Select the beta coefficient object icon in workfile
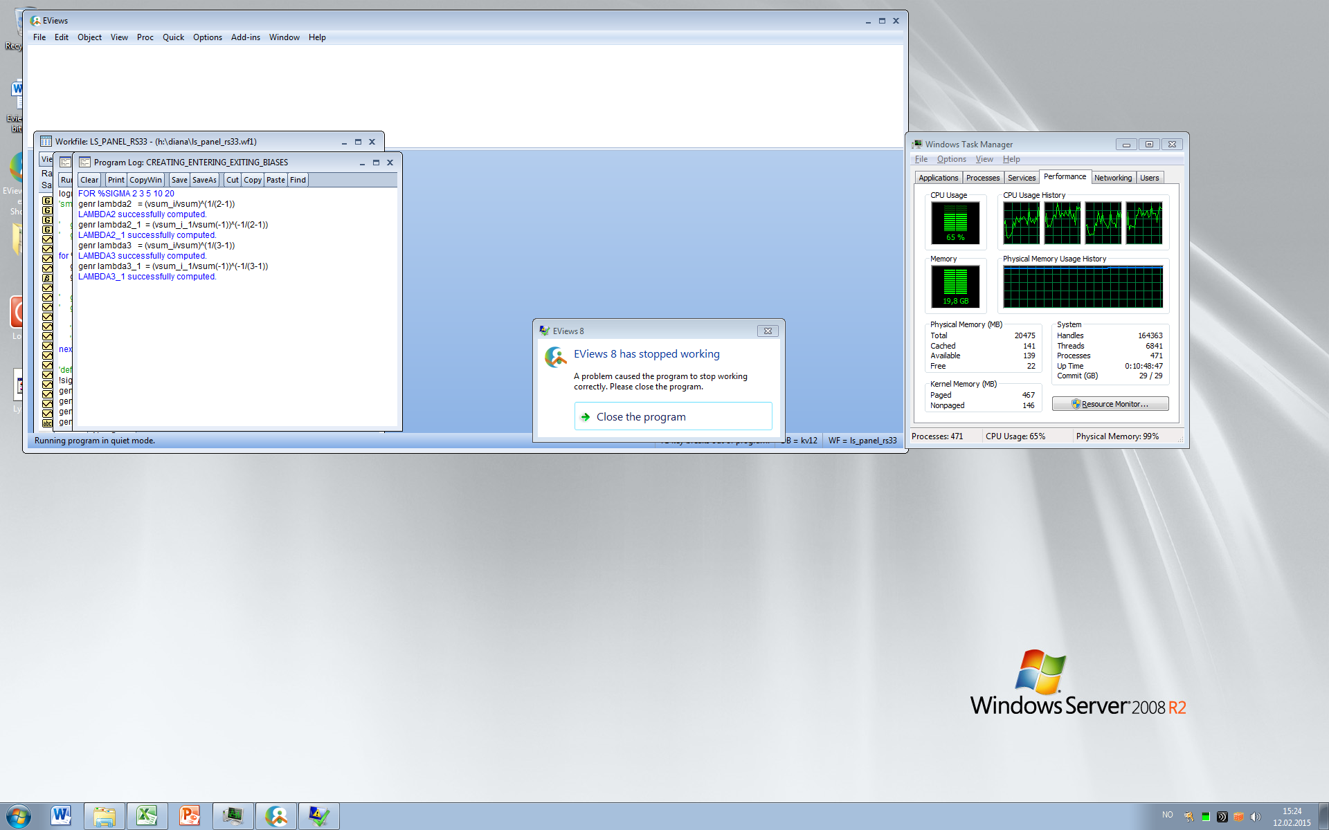 click(x=47, y=278)
